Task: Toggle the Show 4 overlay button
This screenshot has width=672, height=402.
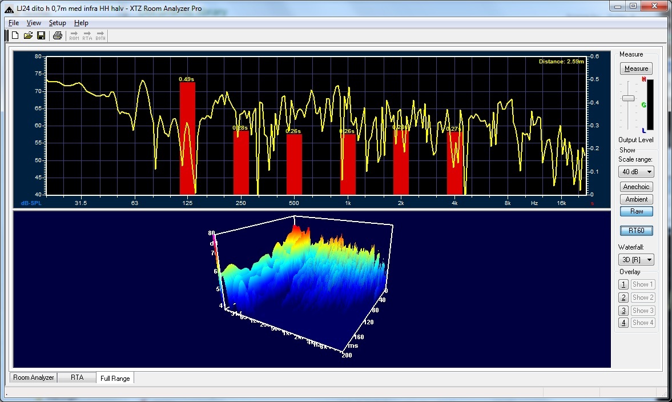Action: point(643,323)
